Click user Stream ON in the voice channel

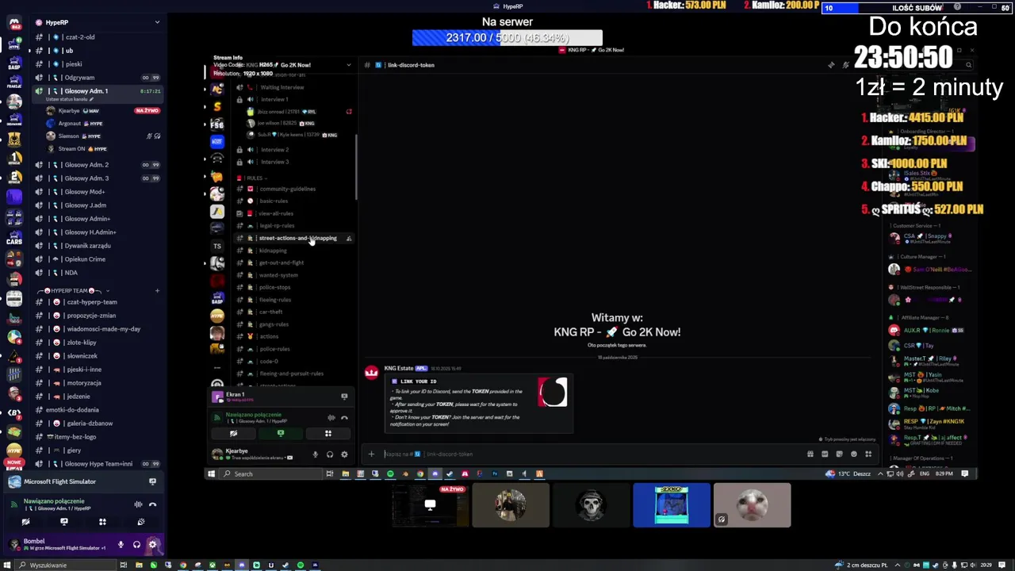tap(103, 149)
